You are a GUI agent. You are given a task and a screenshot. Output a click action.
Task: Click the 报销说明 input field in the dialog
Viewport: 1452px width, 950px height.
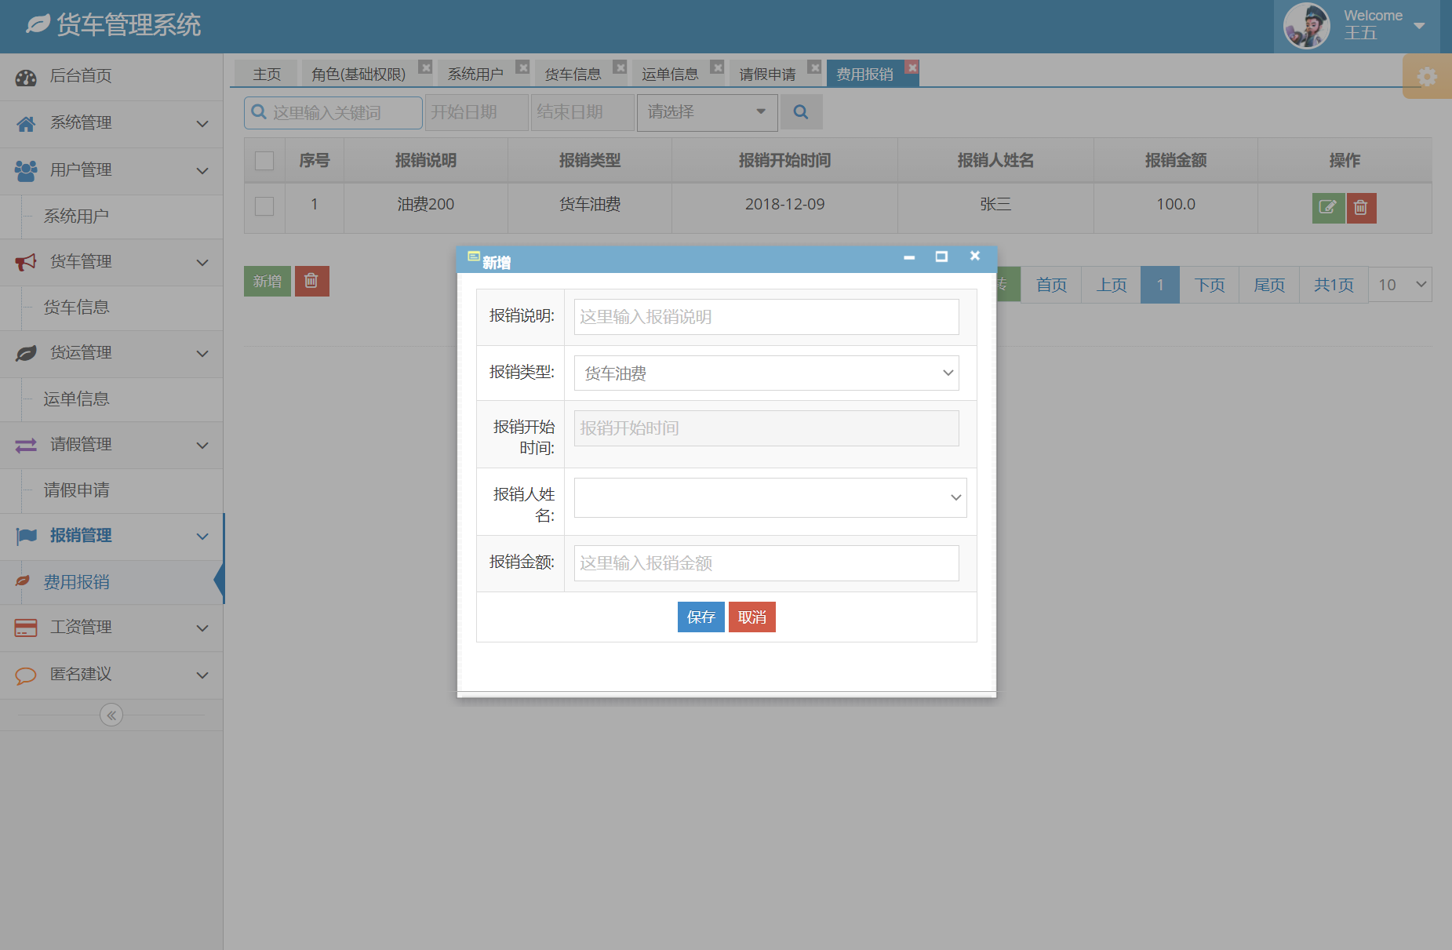(x=766, y=317)
